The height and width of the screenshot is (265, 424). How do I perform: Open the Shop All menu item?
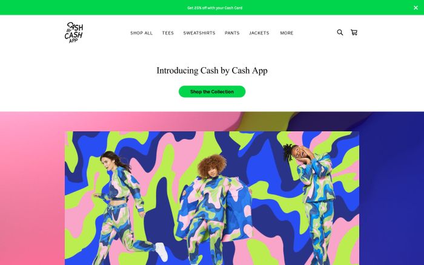tap(141, 33)
